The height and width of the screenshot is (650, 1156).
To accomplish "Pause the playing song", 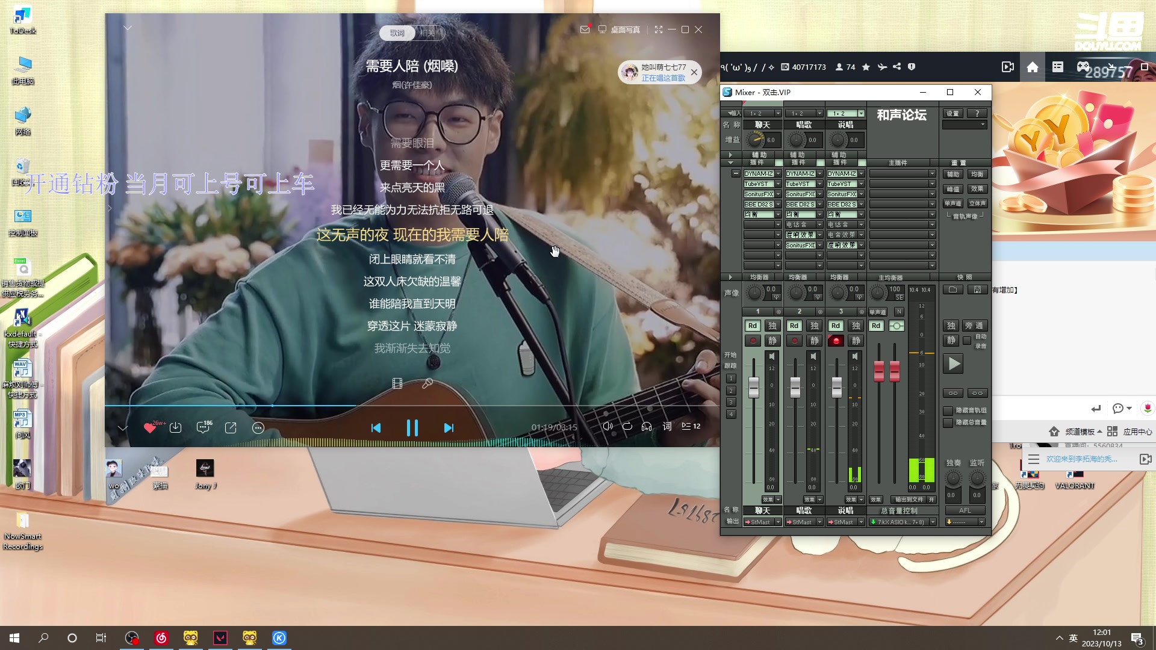I will pyautogui.click(x=412, y=428).
